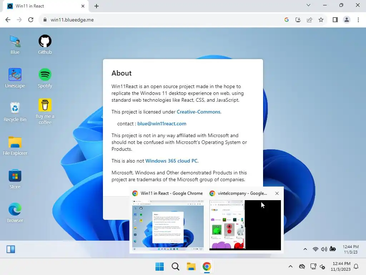The width and height of the screenshot is (366, 275).
Task: Open the Recycle Bin icon
Action: click(15, 112)
